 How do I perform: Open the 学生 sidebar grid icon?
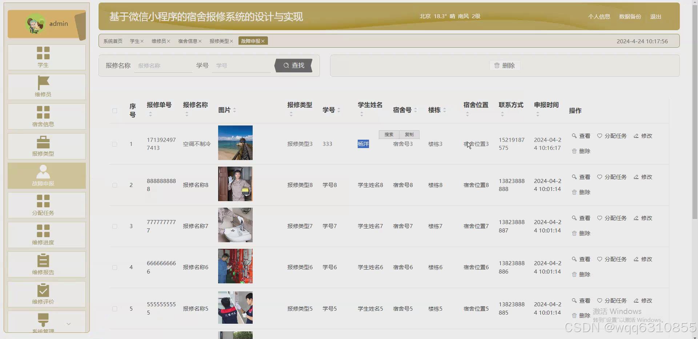click(43, 53)
